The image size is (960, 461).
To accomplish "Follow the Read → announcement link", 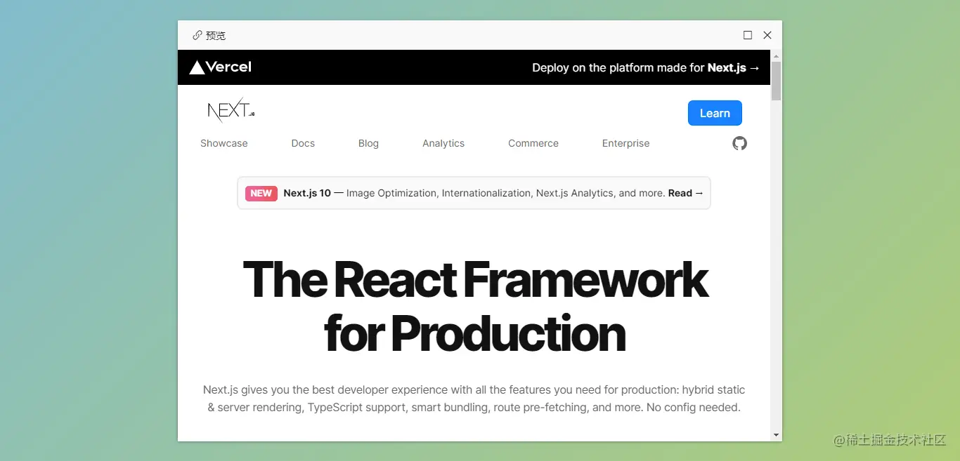I will point(685,193).
